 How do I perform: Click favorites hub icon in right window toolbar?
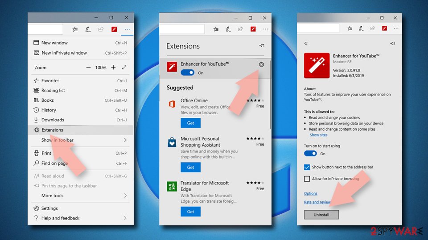click(x=350, y=28)
